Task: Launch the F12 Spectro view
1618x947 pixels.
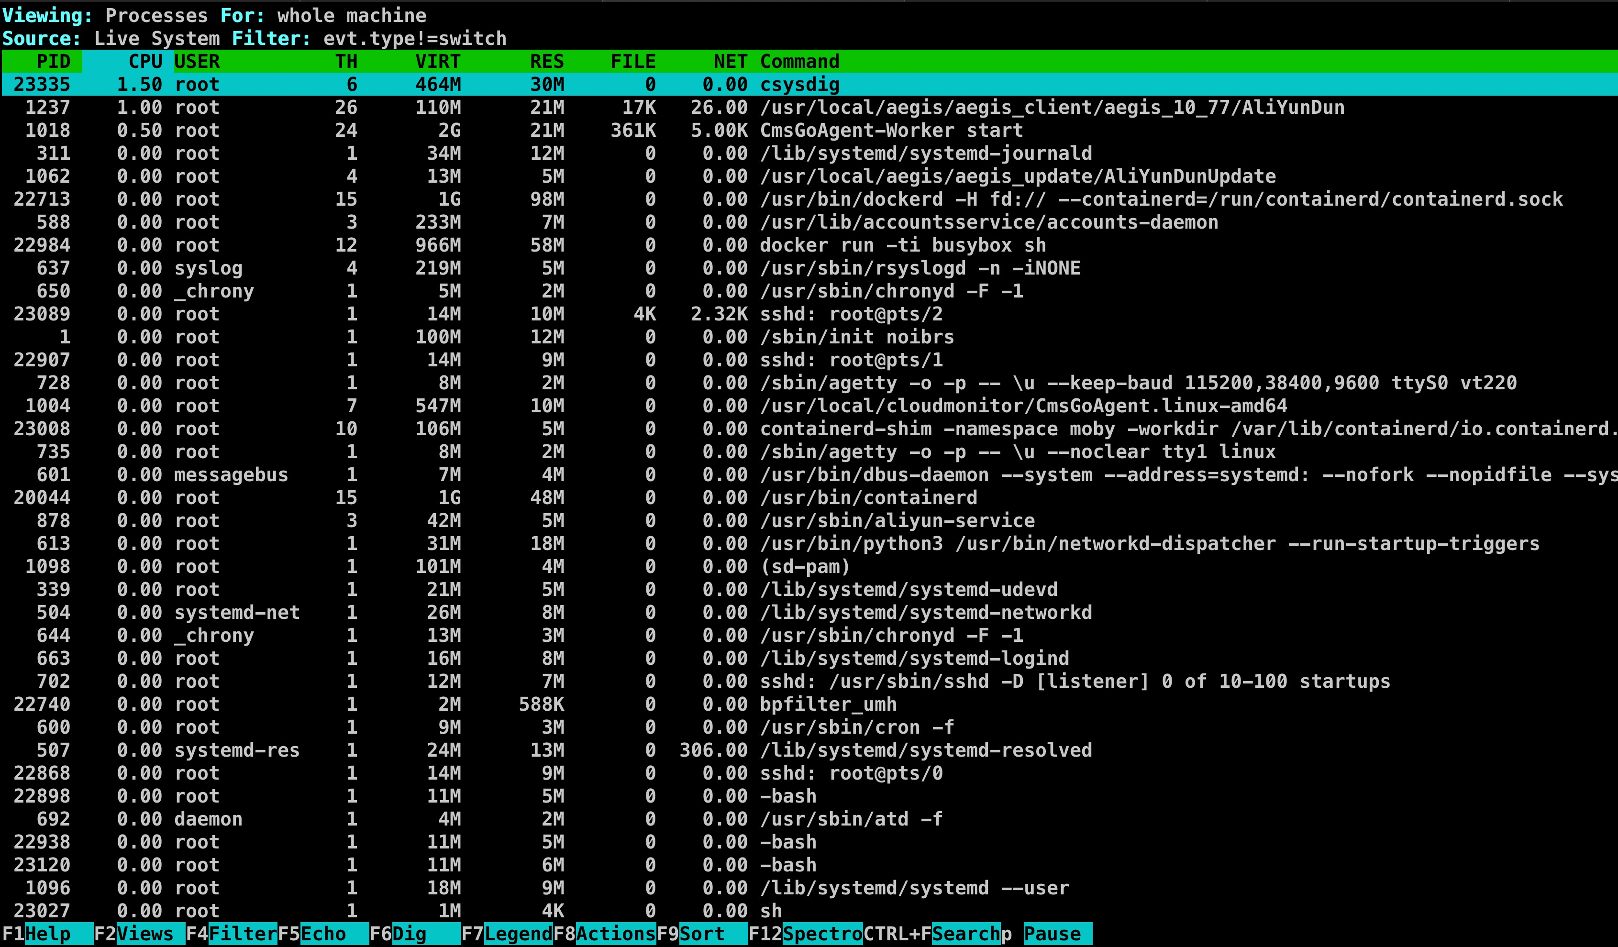Action: point(822,934)
